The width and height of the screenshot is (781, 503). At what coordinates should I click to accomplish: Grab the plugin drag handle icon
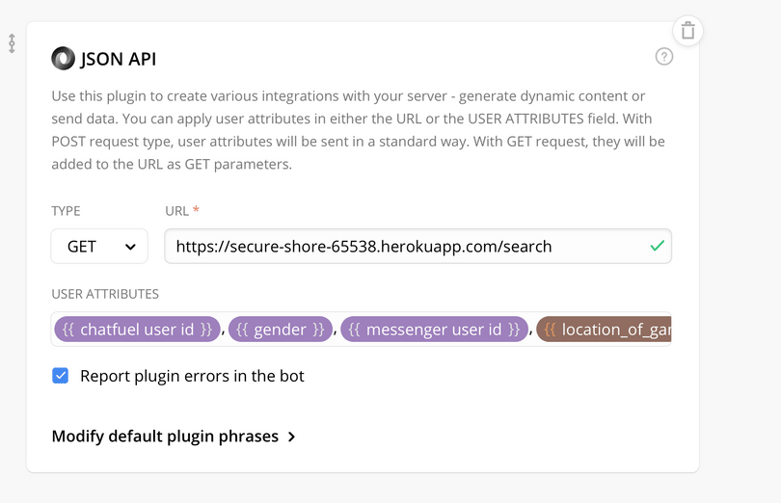tap(12, 43)
